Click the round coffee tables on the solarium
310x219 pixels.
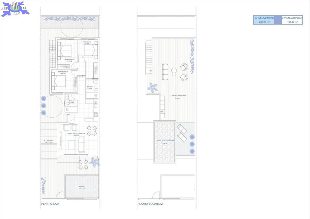click(174, 71)
